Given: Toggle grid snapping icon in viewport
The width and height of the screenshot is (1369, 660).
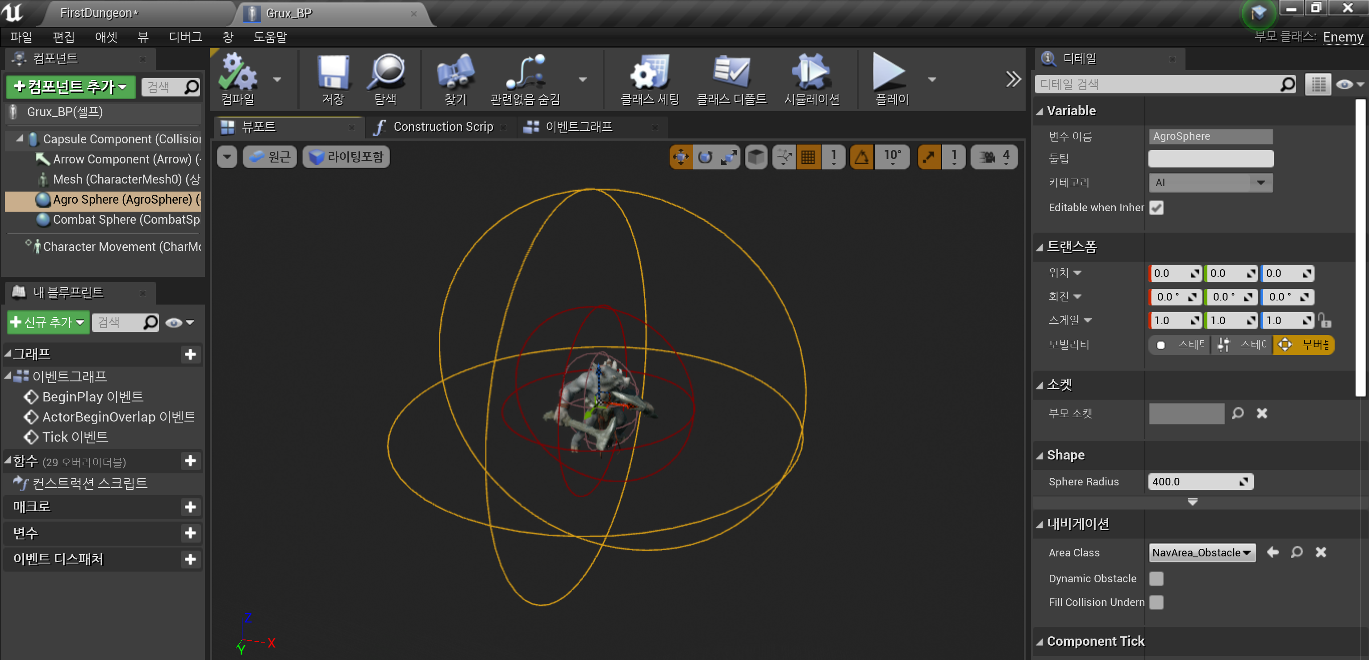Looking at the screenshot, I should (808, 157).
